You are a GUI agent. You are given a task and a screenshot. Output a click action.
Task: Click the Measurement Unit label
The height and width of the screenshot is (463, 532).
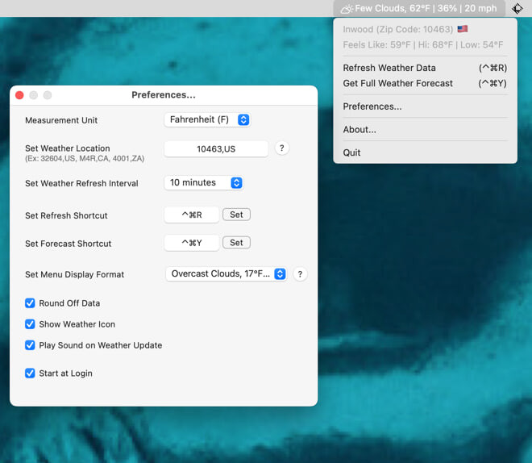(x=61, y=120)
